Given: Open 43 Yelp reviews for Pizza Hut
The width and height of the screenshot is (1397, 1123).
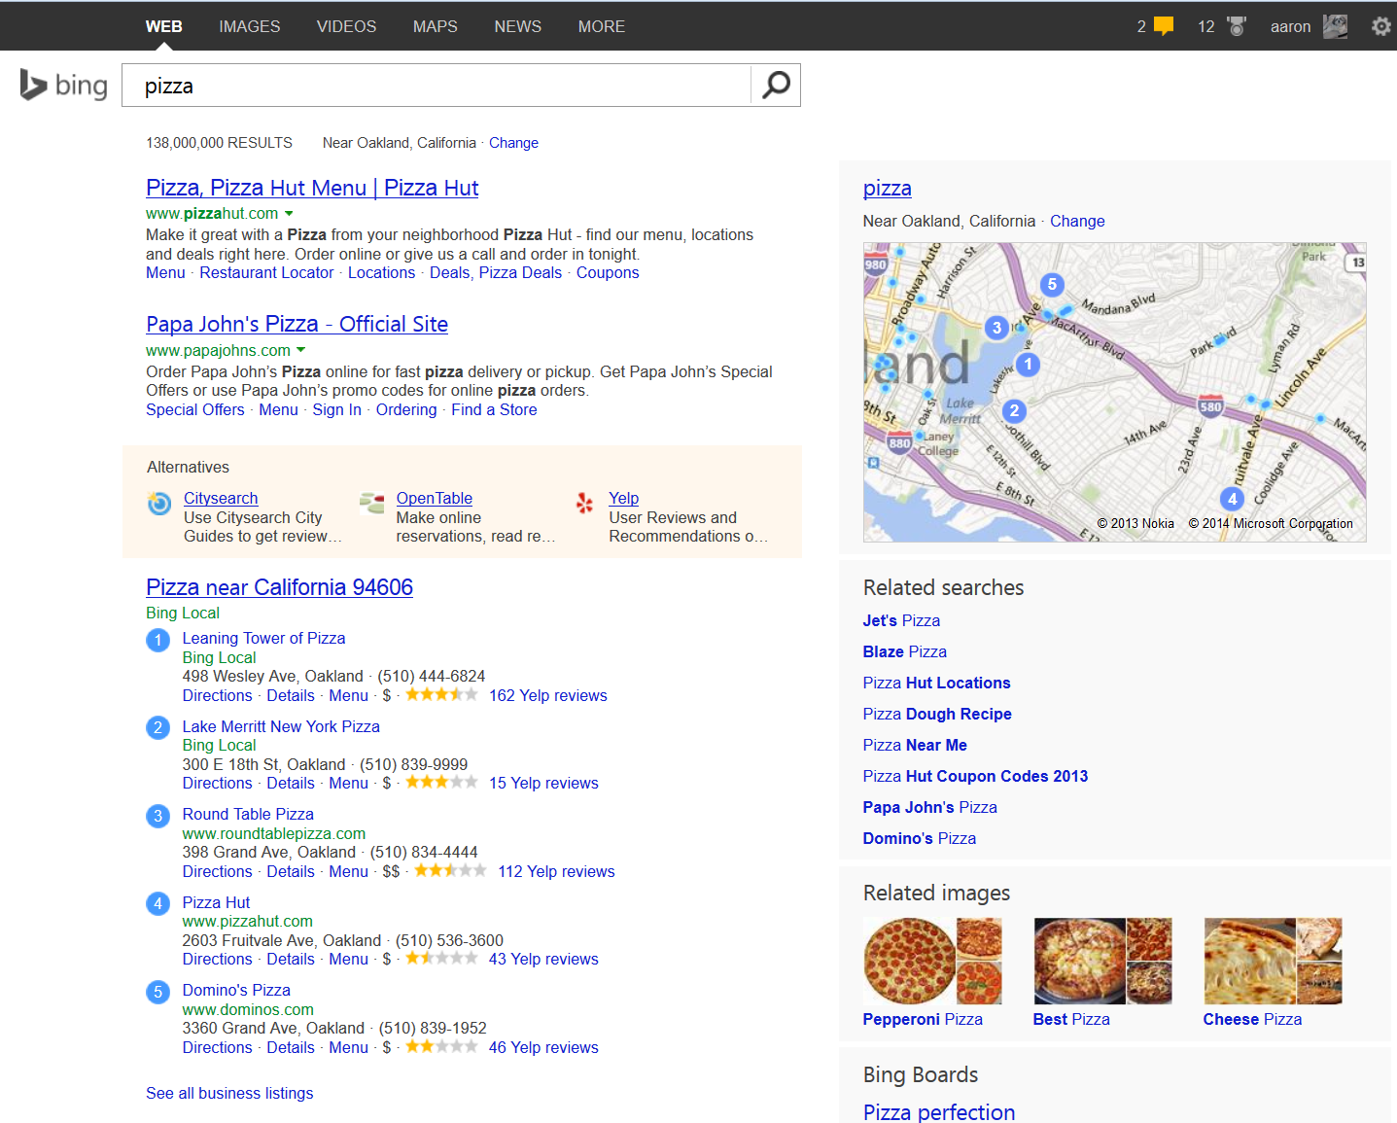Looking at the screenshot, I should (x=543, y=960).
